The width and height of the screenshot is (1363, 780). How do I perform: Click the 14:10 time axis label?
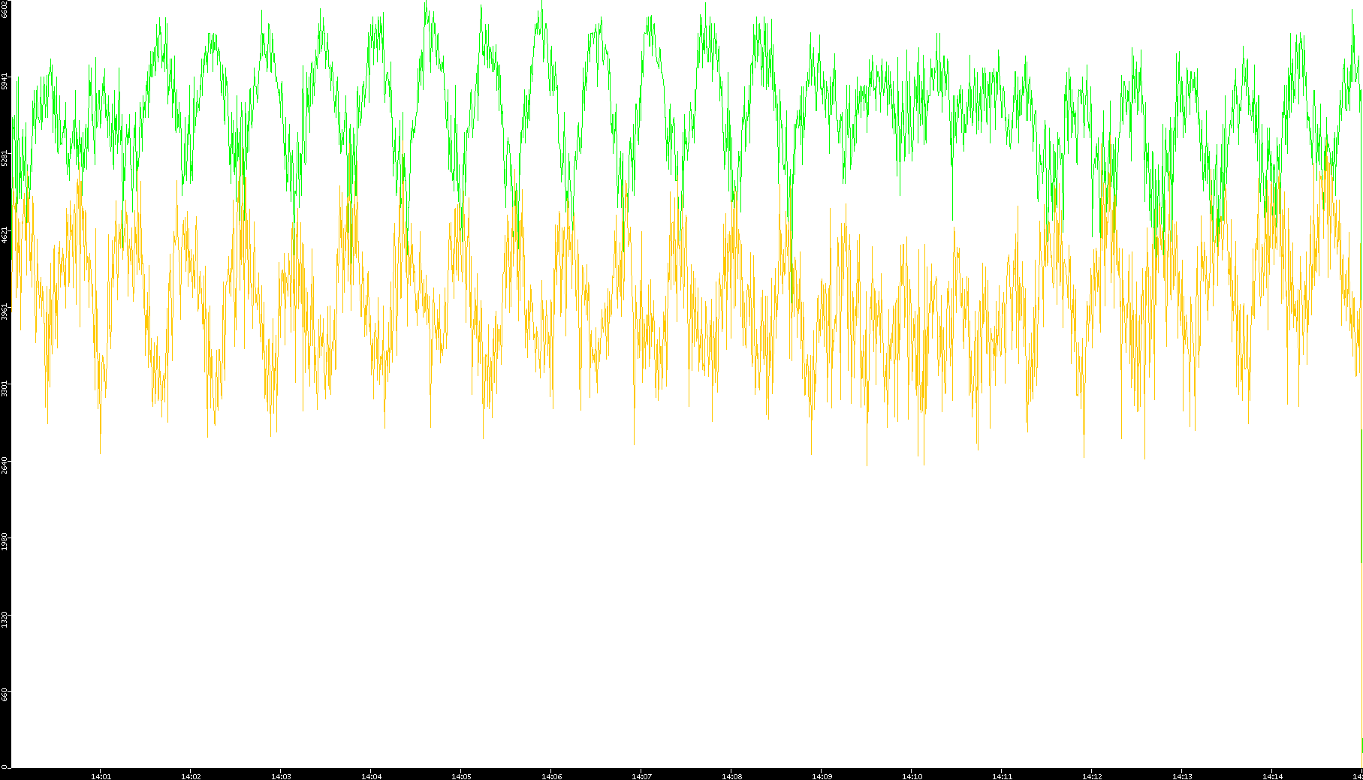pyautogui.click(x=912, y=776)
